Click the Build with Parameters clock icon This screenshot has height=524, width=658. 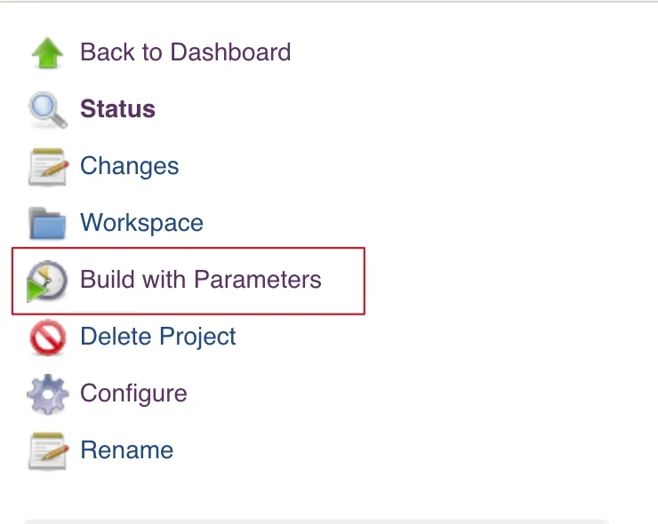point(47,280)
